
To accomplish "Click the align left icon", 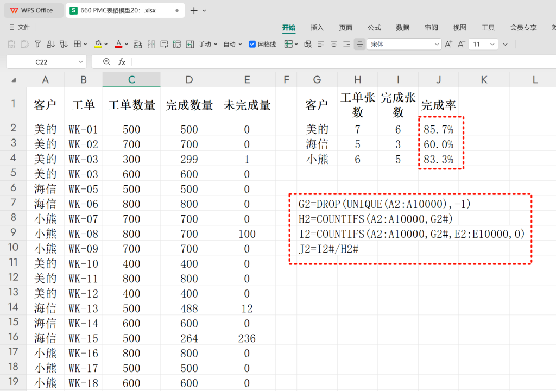I will coord(321,45).
